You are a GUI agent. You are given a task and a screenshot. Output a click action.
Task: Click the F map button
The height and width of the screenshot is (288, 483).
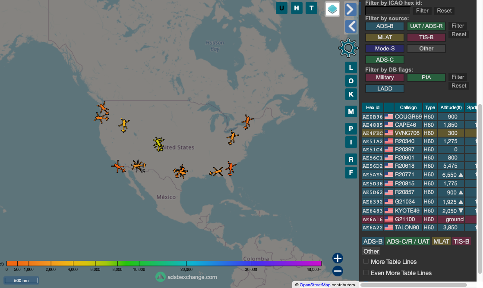351,172
